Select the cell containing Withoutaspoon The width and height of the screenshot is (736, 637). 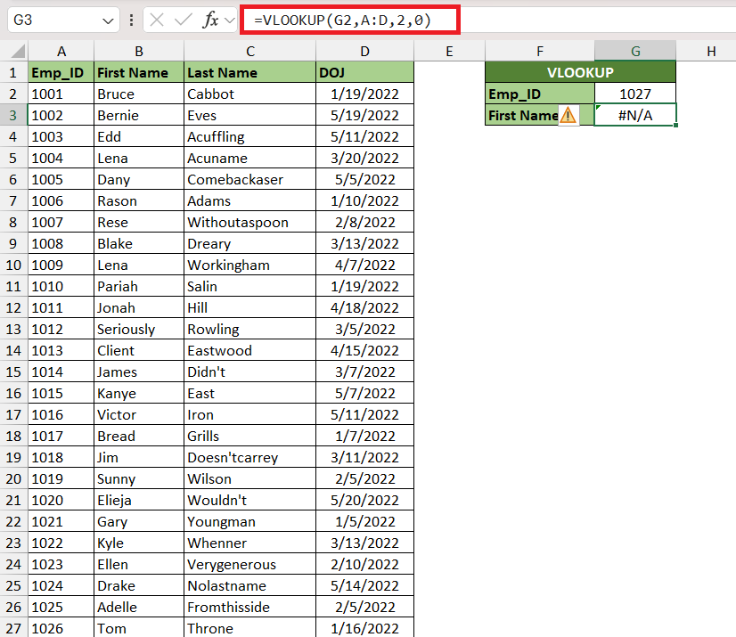click(250, 222)
